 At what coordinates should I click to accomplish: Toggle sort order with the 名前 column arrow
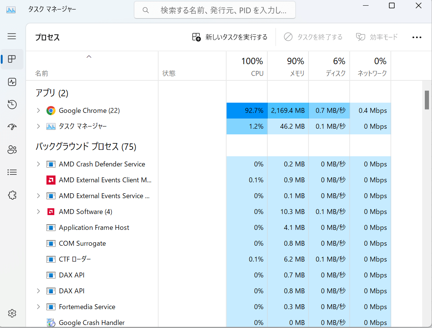(89, 57)
